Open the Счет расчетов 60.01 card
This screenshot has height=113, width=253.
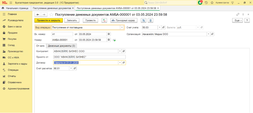(75, 68)
